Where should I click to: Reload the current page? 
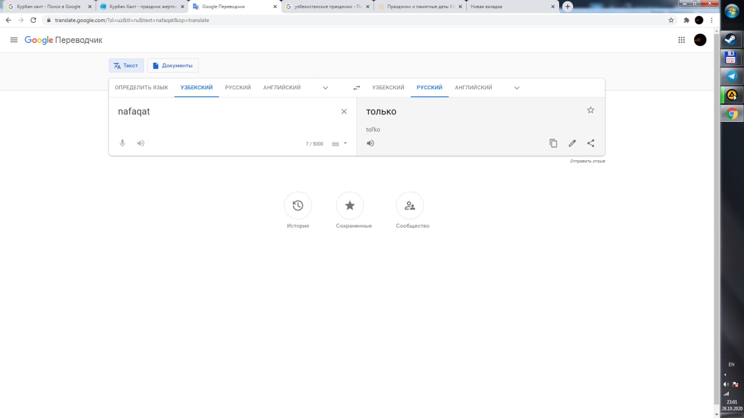[x=33, y=20]
